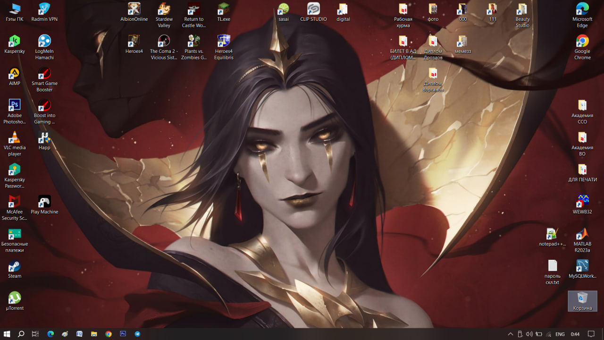Click the Корзина recycle bin
This screenshot has width=604, height=340.
582,299
